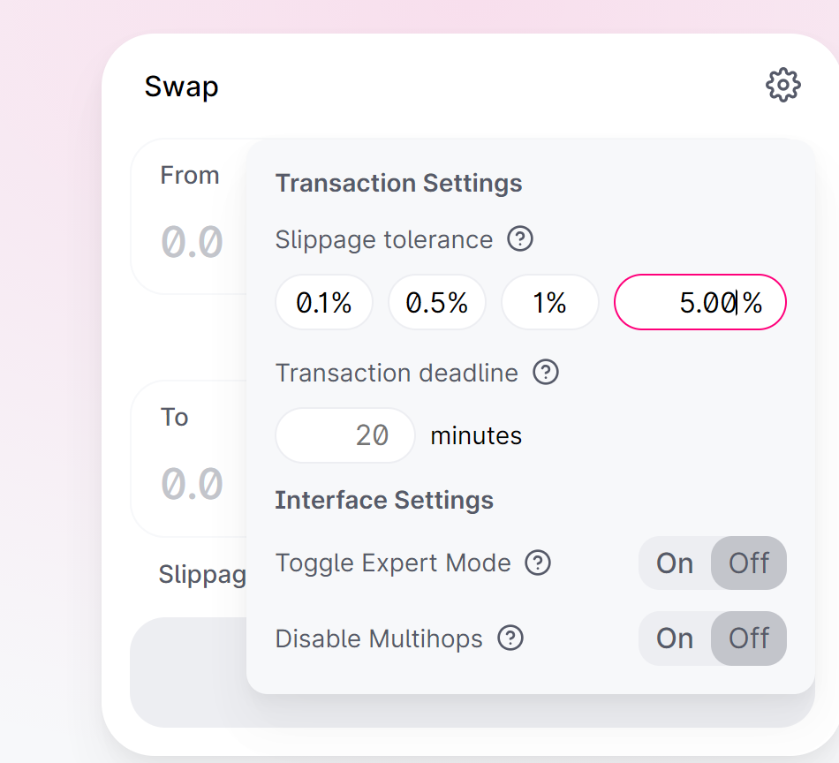Select 0.1% slippage preset
839x763 pixels.
coord(324,302)
